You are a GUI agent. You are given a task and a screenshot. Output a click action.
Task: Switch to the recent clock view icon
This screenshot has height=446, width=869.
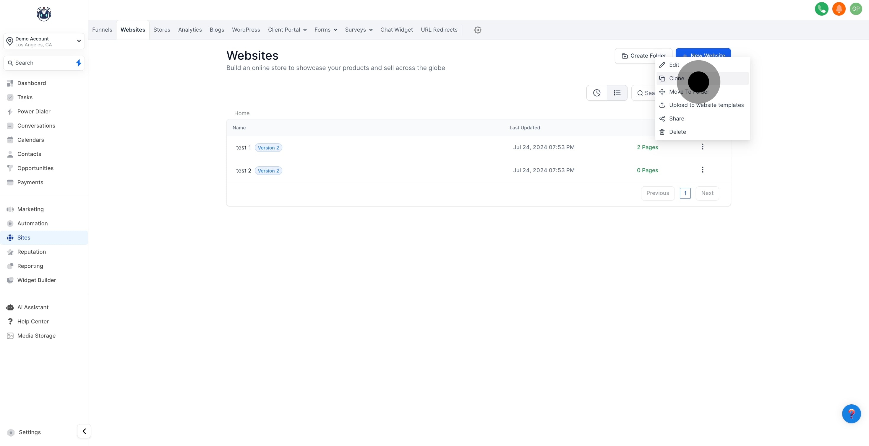[596, 93]
